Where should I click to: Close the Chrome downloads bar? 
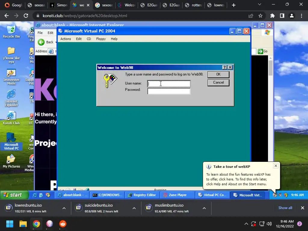coord(303,208)
